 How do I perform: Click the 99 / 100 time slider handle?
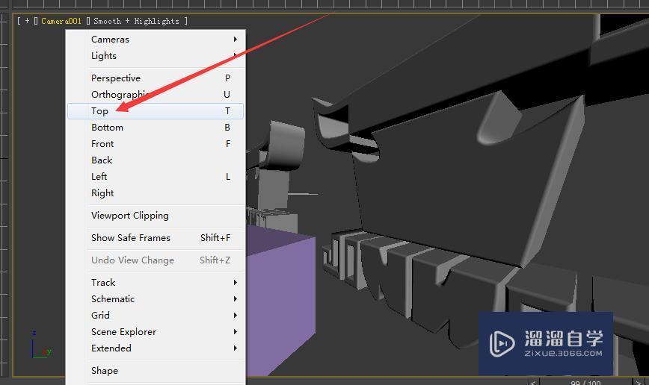coord(585,382)
